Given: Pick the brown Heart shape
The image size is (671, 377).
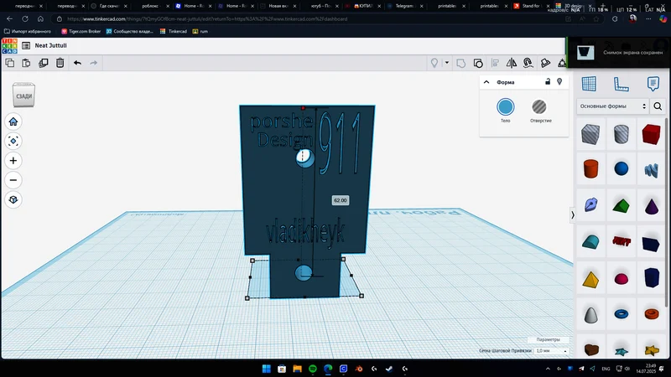Looking at the screenshot, I should 591,349.
